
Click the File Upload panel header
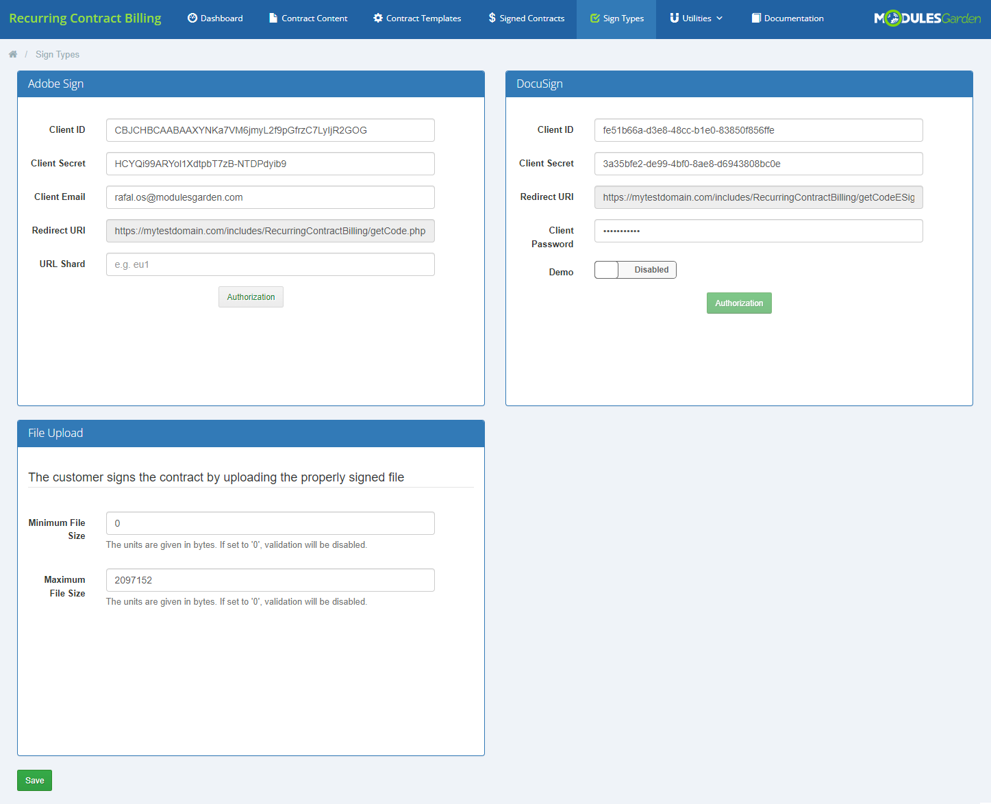click(x=251, y=434)
